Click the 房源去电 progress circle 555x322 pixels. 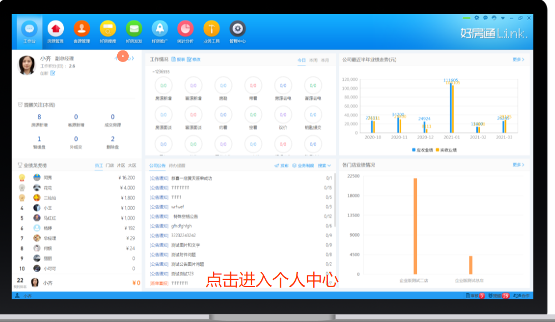pos(283,85)
